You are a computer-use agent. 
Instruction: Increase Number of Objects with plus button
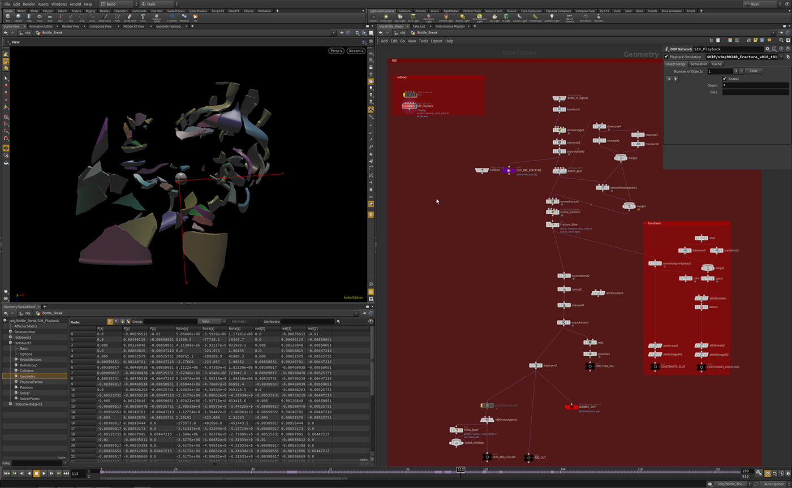point(736,71)
